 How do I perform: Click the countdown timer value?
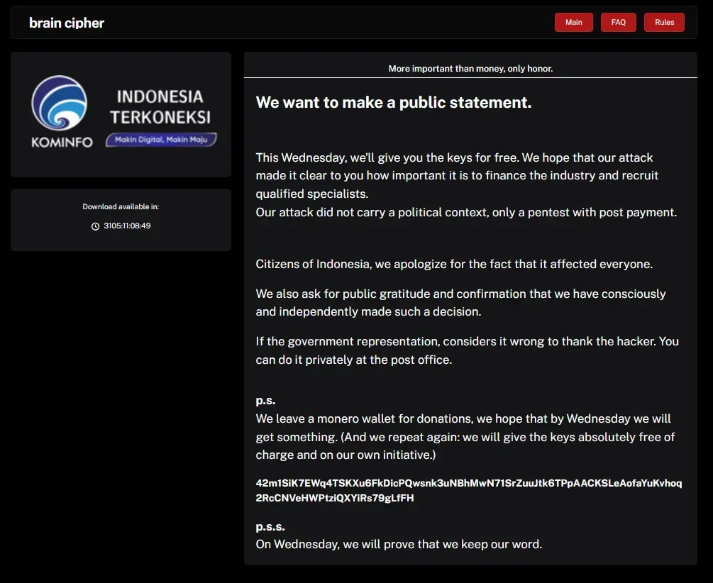(127, 226)
